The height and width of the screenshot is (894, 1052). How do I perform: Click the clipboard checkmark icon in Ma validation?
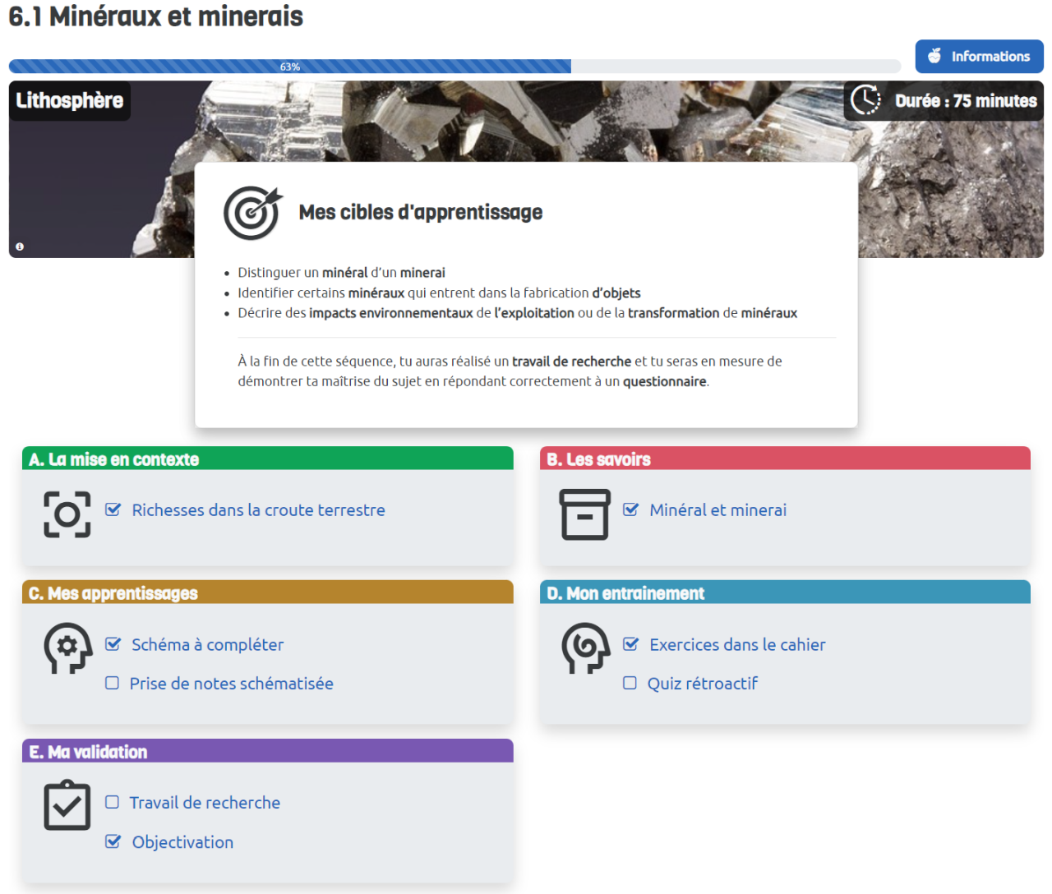[67, 805]
